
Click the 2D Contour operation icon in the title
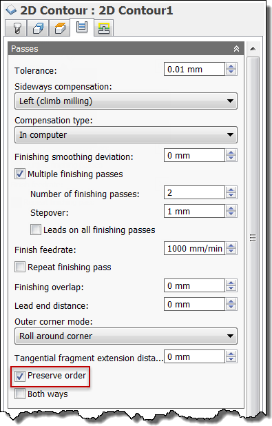(11, 10)
